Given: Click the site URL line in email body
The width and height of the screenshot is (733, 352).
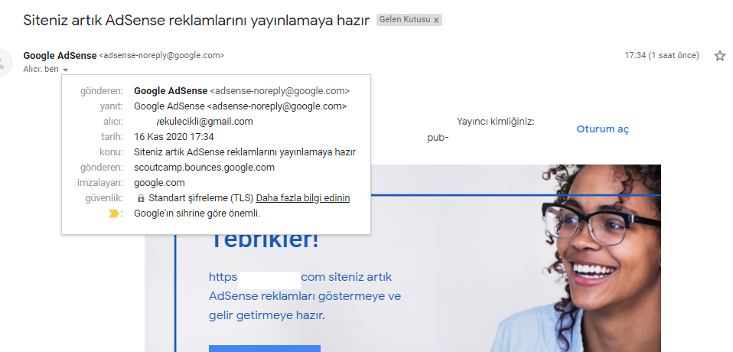Looking at the screenshot, I should tap(300, 277).
